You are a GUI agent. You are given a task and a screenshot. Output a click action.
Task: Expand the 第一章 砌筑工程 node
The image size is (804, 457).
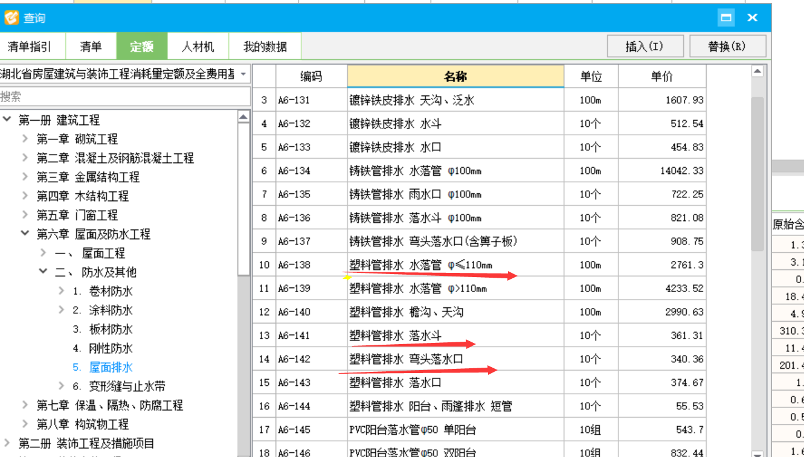pyautogui.click(x=25, y=139)
